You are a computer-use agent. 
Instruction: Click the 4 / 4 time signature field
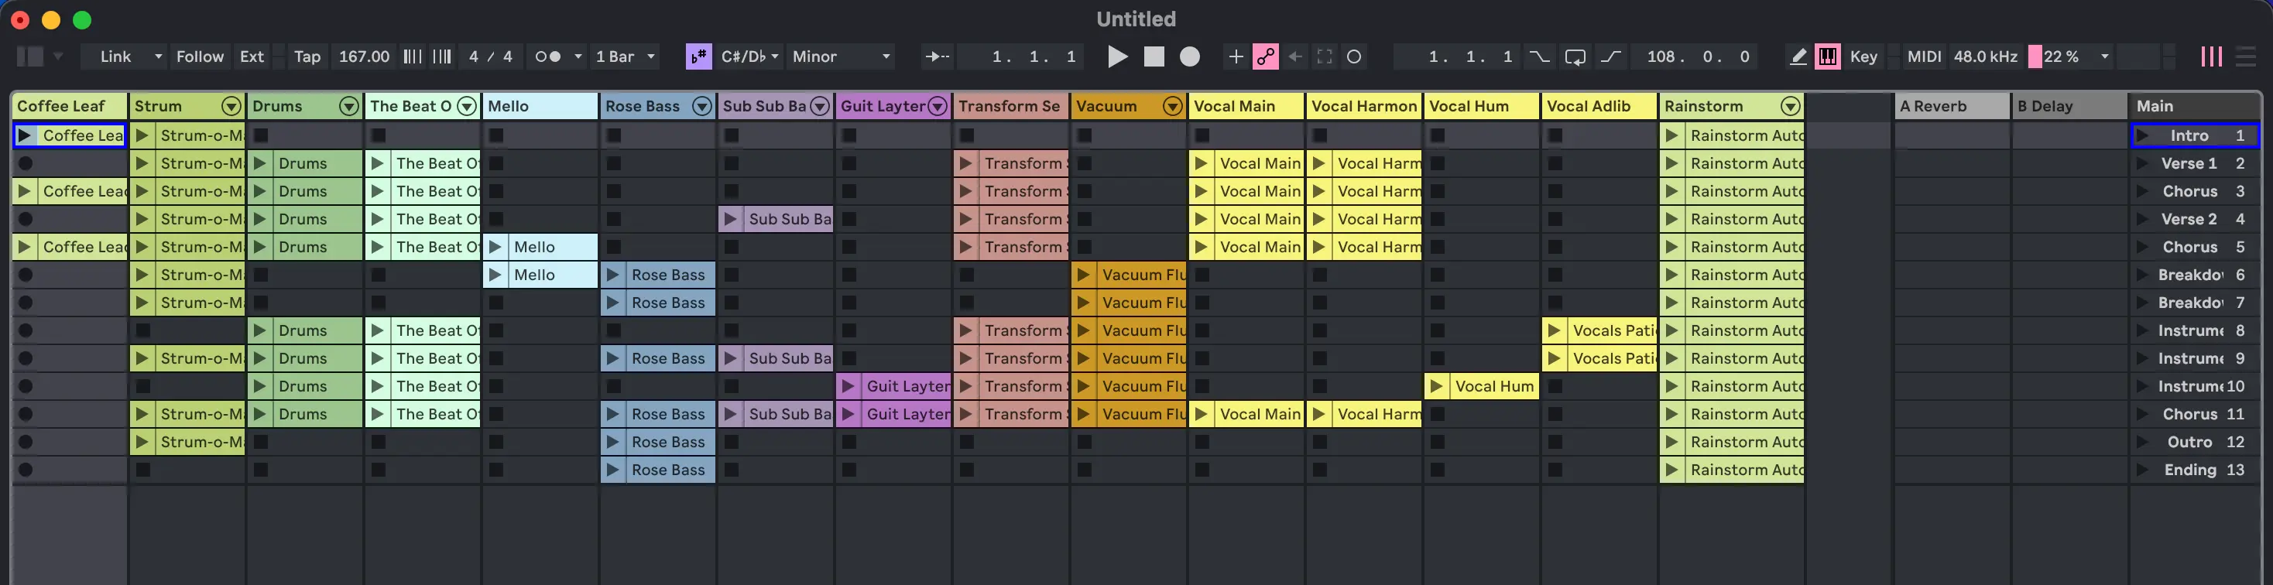click(x=491, y=56)
